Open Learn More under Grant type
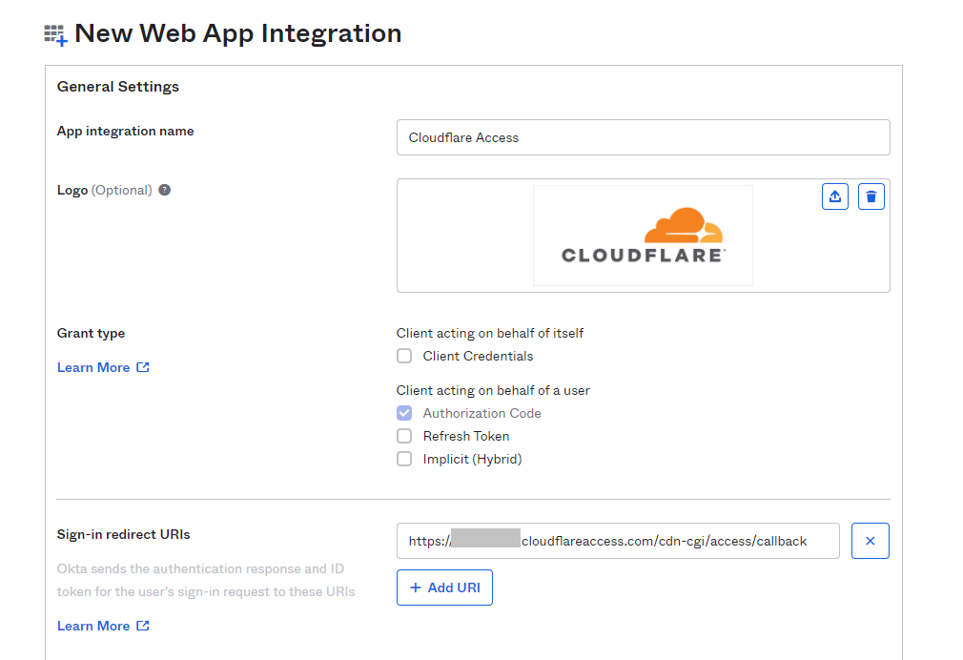Screen dimensions: 963x660 103,367
